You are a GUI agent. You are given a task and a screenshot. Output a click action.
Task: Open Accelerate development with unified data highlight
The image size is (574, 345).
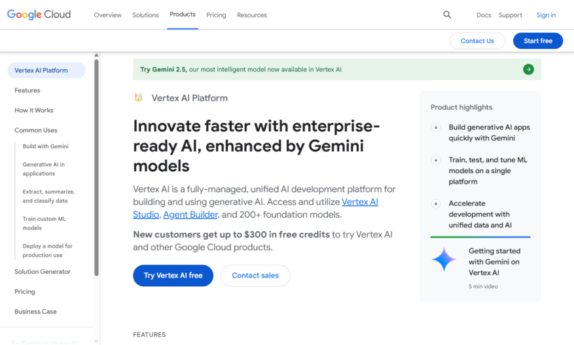tap(480, 214)
